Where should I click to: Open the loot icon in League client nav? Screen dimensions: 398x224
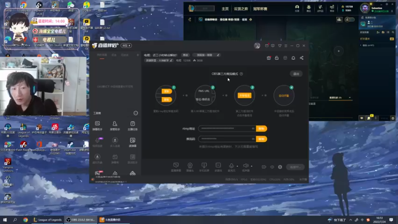pyautogui.click(x=320, y=8)
